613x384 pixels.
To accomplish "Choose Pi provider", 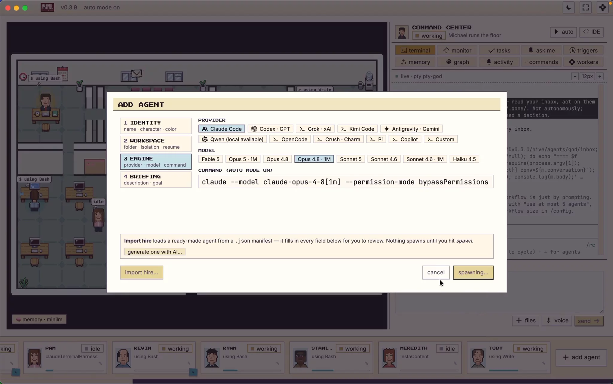I will (376, 139).
